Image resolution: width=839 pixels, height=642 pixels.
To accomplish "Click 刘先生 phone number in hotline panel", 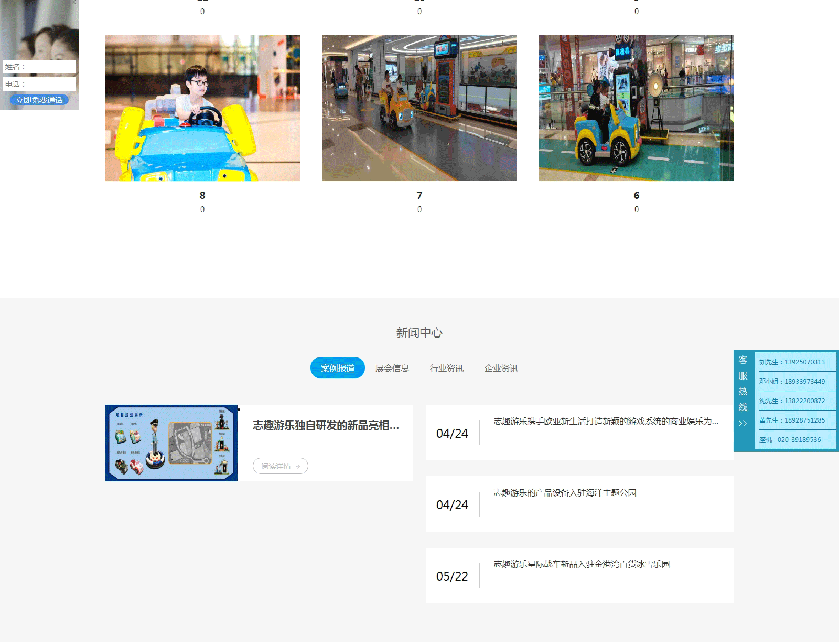I will 792,362.
